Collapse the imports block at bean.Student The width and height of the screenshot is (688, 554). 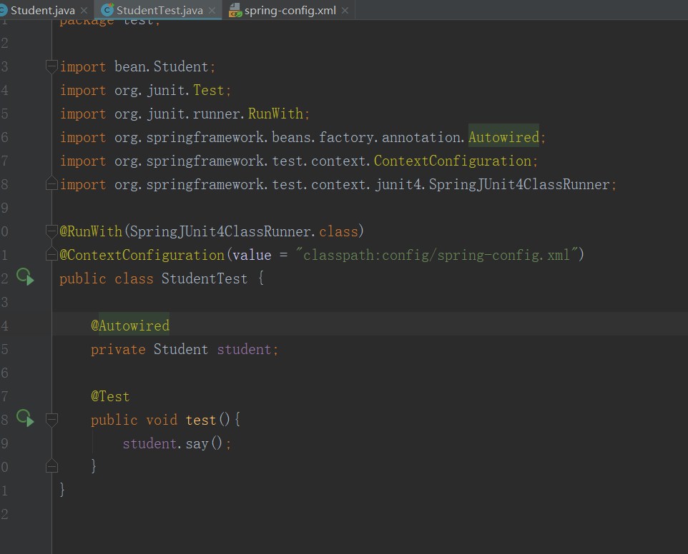51,66
